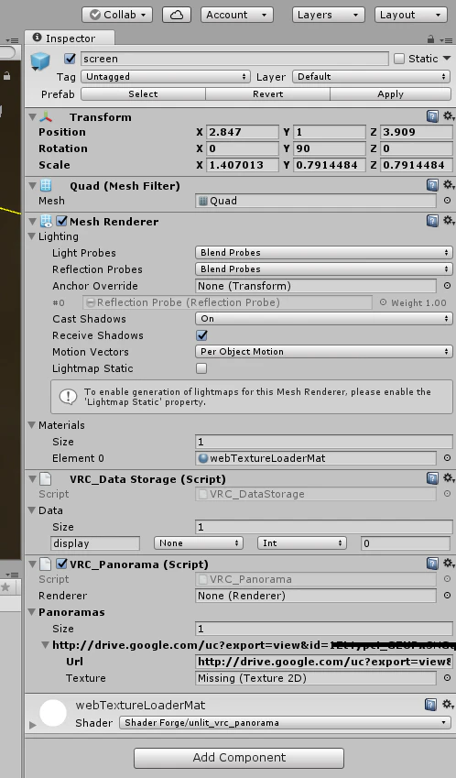This screenshot has height=778, width=456.
Task: Open the Transform component gear menu
Action: click(x=449, y=116)
